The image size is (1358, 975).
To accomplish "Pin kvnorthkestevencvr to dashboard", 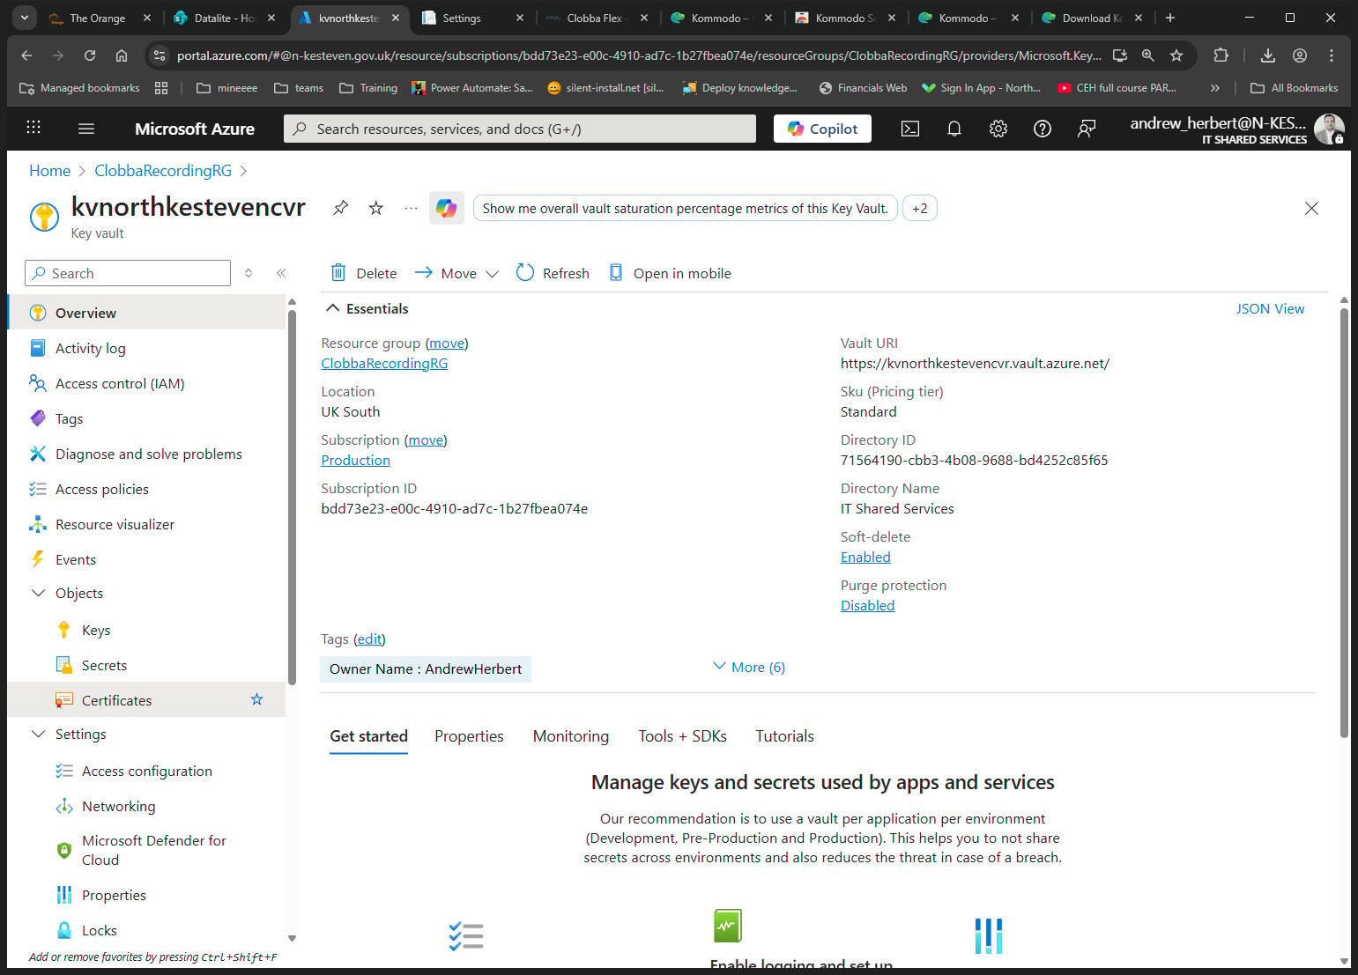I will coord(340,208).
